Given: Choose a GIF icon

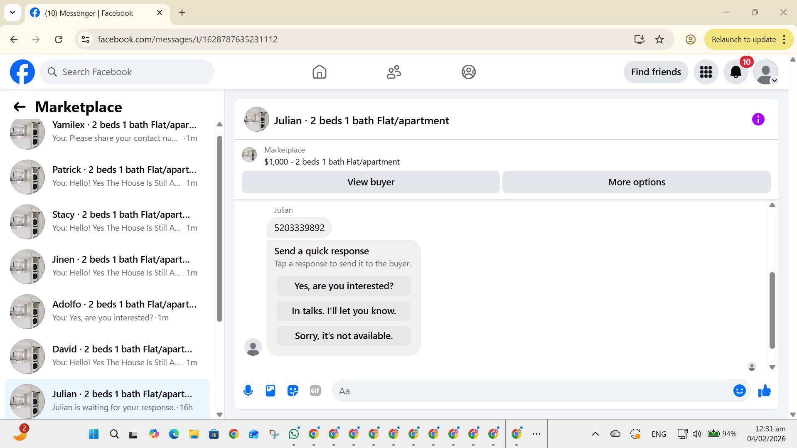Looking at the screenshot, I should 315,391.
